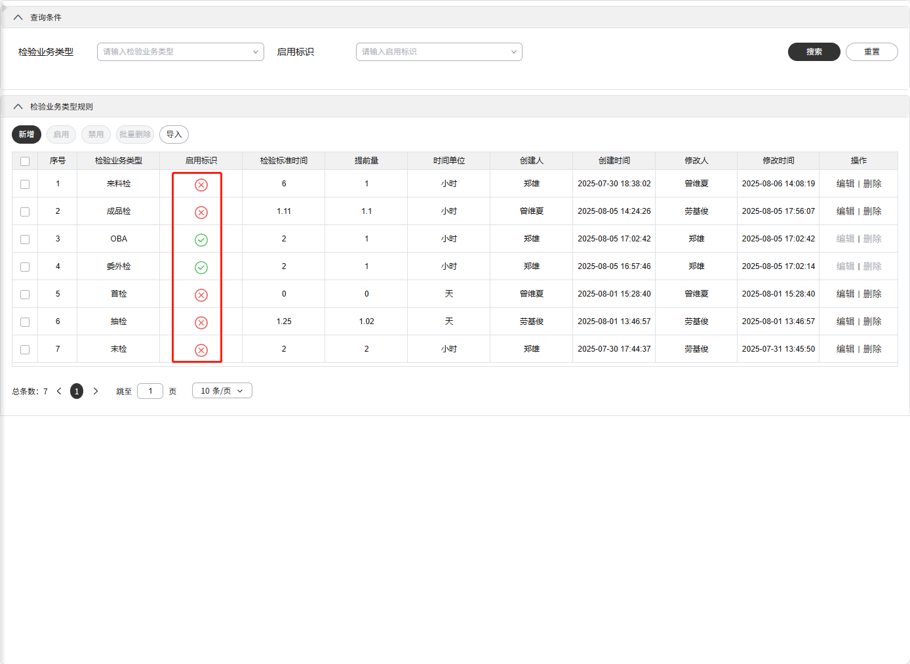Open the 启用标识 dropdown
Screen dimensions: 910x664
439,52
